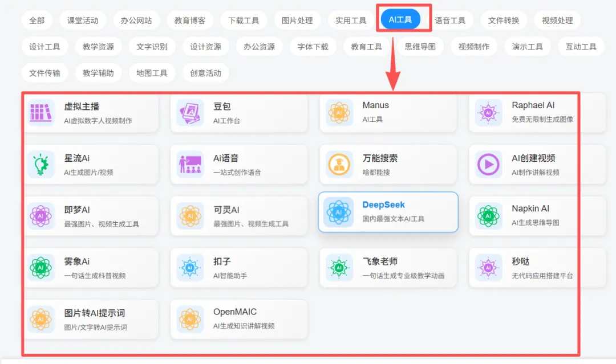Click the 飞象老师 green gear icon
Image resolution: width=616 pixels, height=364 pixels.
point(339,268)
